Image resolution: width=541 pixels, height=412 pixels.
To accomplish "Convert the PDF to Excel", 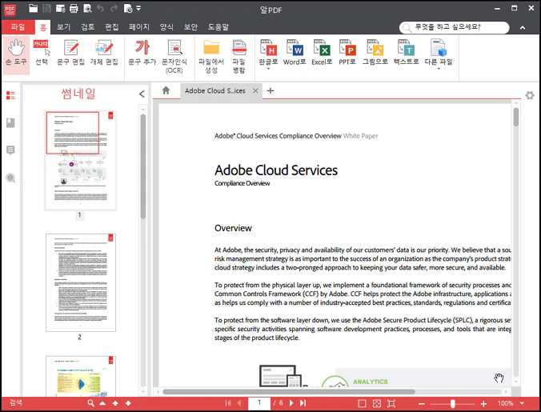I will click(x=322, y=53).
